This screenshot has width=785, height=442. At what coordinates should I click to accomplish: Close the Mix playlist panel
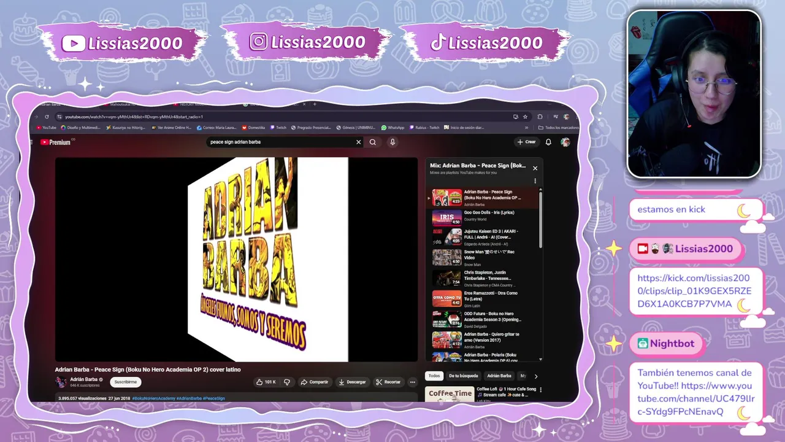click(535, 168)
